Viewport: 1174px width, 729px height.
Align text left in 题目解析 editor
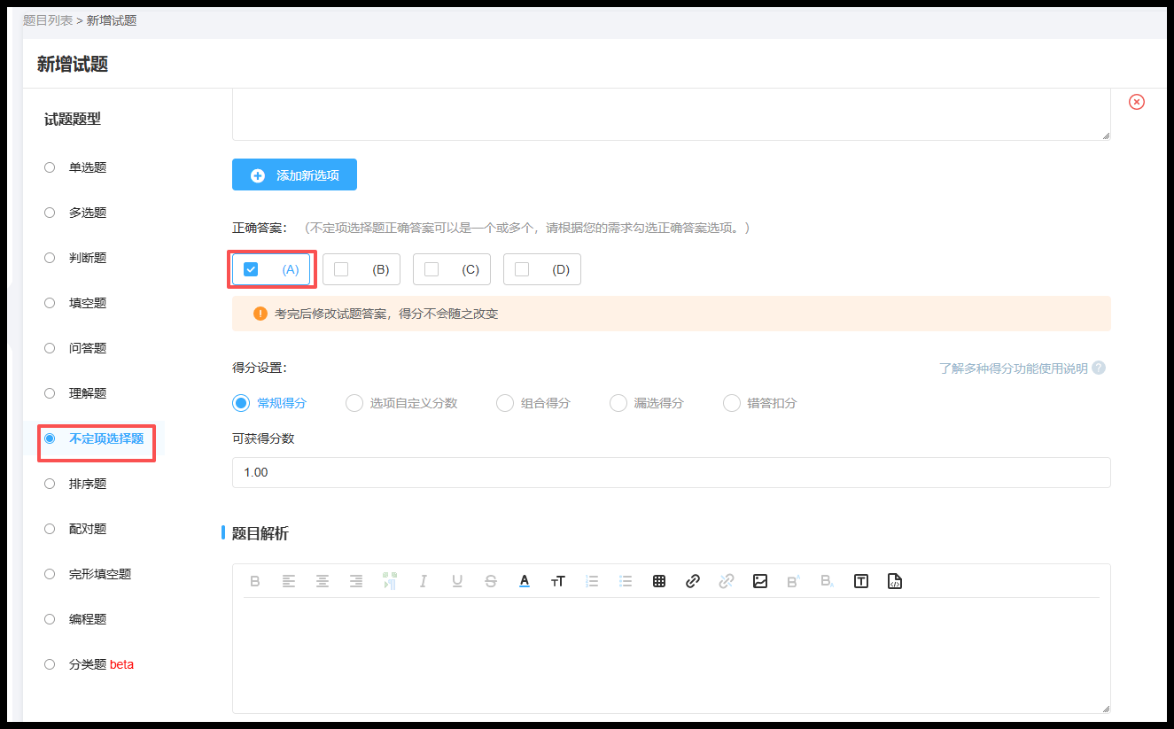[x=289, y=581]
